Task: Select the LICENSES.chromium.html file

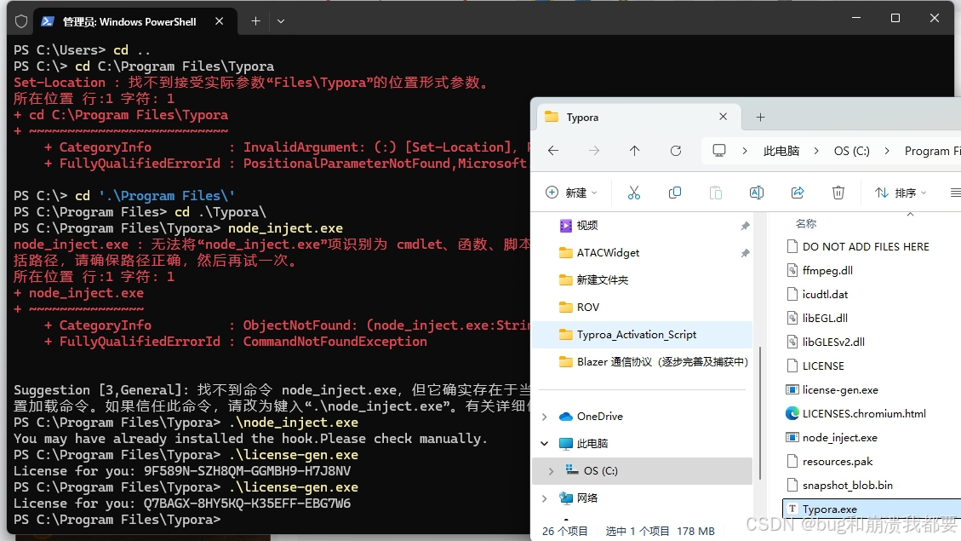Action: click(864, 414)
